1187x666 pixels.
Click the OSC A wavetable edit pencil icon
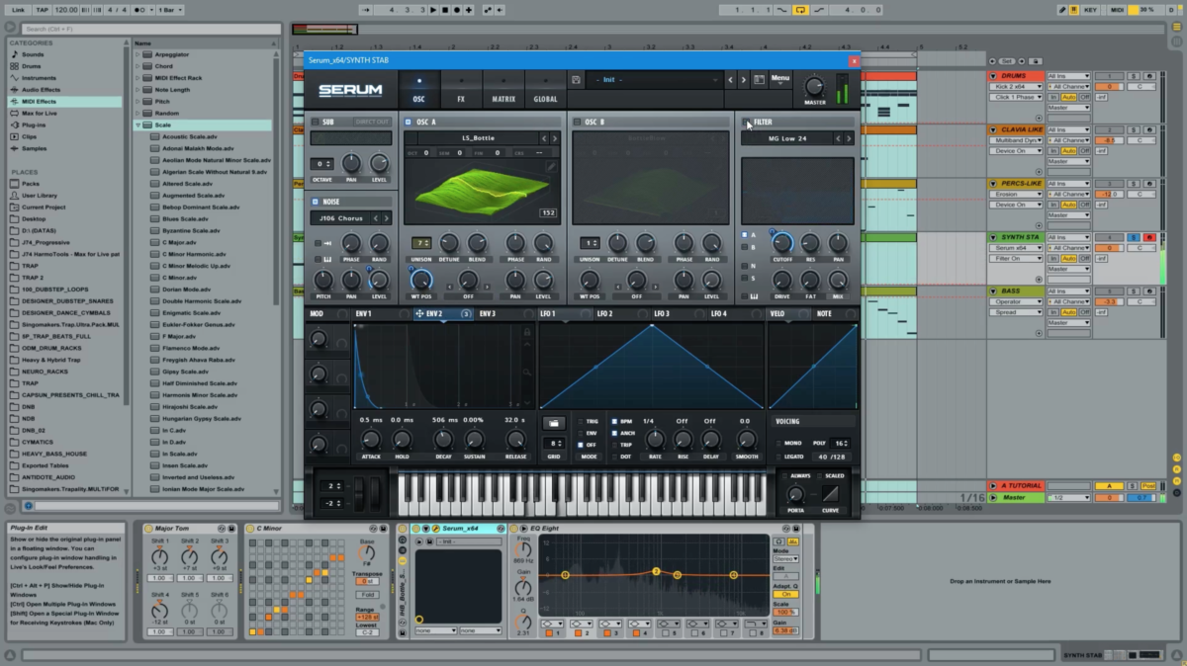click(551, 167)
